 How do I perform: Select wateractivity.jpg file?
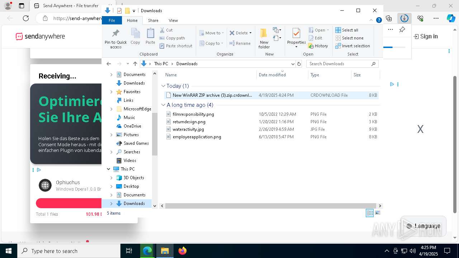[188, 129]
